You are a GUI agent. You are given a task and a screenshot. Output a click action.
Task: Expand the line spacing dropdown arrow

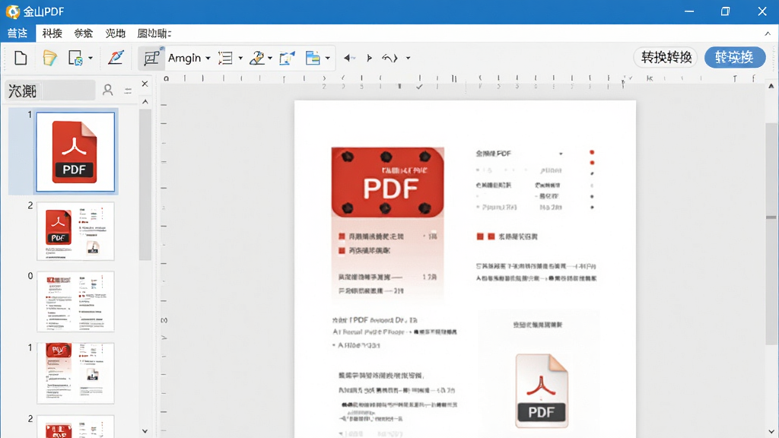pyautogui.click(x=240, y=58)
